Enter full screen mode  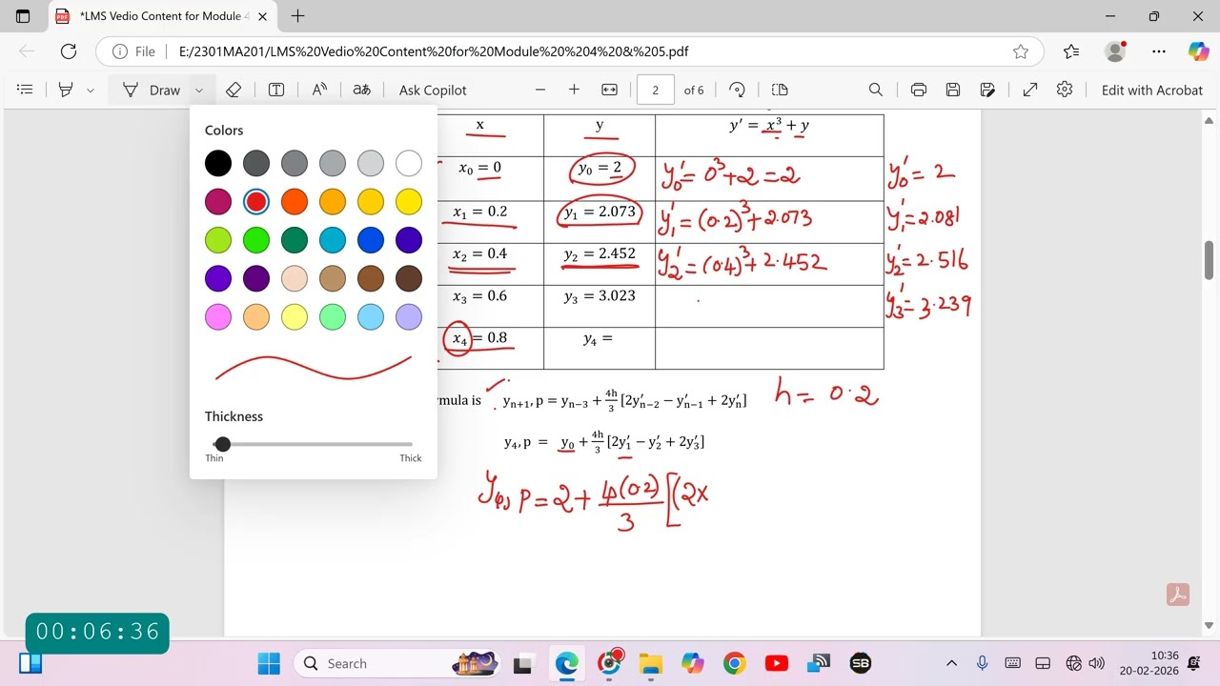pyautogui.click(x=1030, y=90)
